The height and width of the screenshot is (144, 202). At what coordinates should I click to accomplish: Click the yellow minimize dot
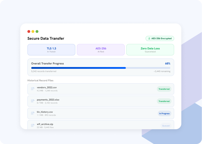[x=33, y=31]
